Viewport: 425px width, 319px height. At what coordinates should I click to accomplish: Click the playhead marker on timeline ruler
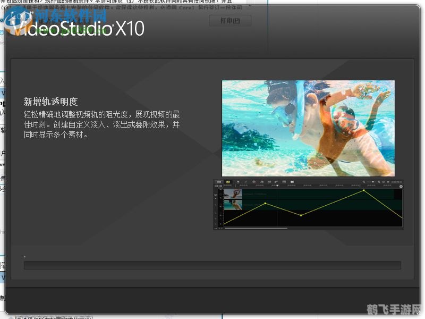click(x=278, y=186)
